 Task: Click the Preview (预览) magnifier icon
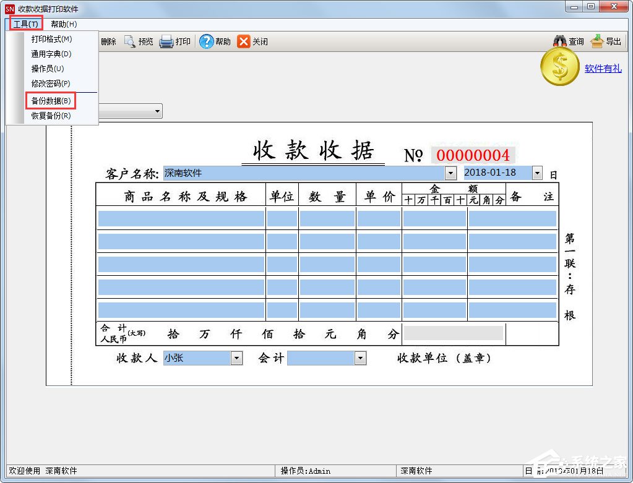tap(130, 41)
